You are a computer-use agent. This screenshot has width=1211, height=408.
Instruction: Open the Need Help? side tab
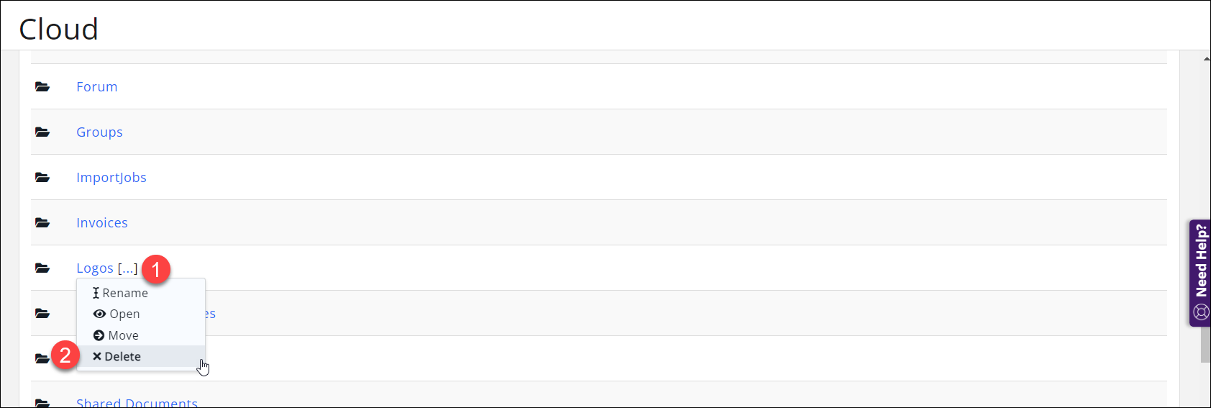[x=1199, y=273]
